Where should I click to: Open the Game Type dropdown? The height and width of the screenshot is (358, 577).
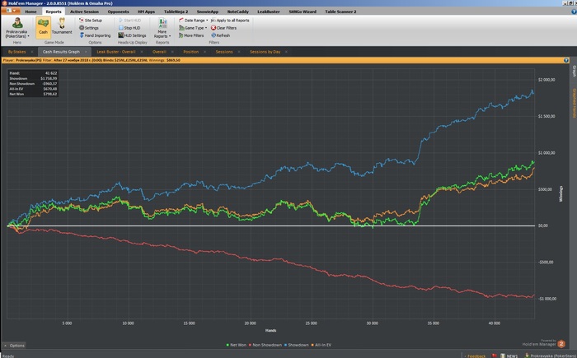point(192,28)
